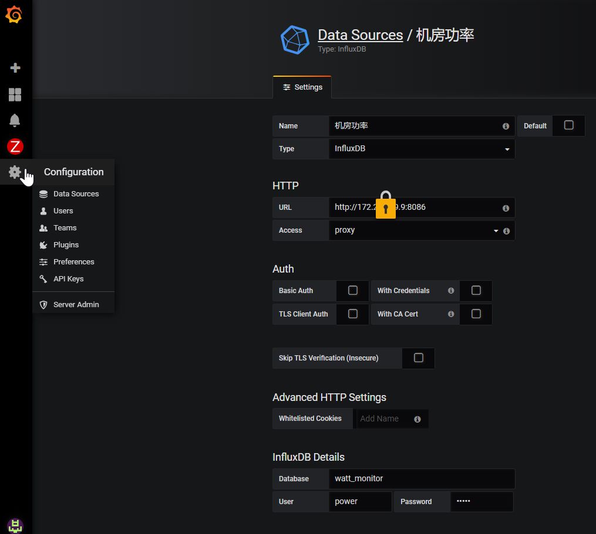
Task: Click the 'InfluxDB Details' section heading
Action: (x=308, y=457)
